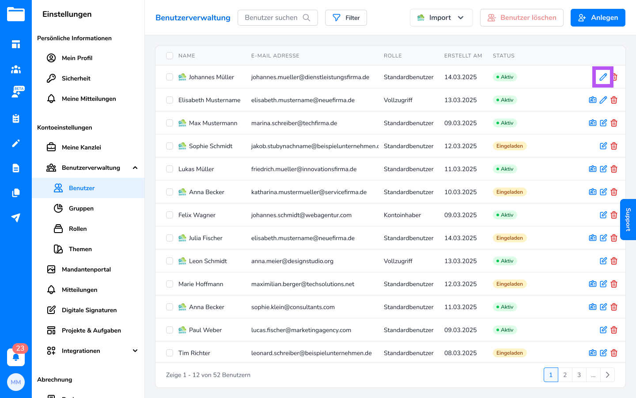Image resolution: width=636 pixels, height=398 pixels.
Task: Click the edit pencil icon for Johannes Müller
Action: (603, 77)
